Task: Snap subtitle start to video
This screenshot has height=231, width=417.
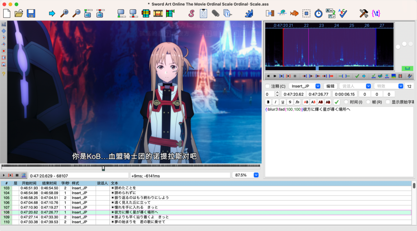Action: click(121, 13)
